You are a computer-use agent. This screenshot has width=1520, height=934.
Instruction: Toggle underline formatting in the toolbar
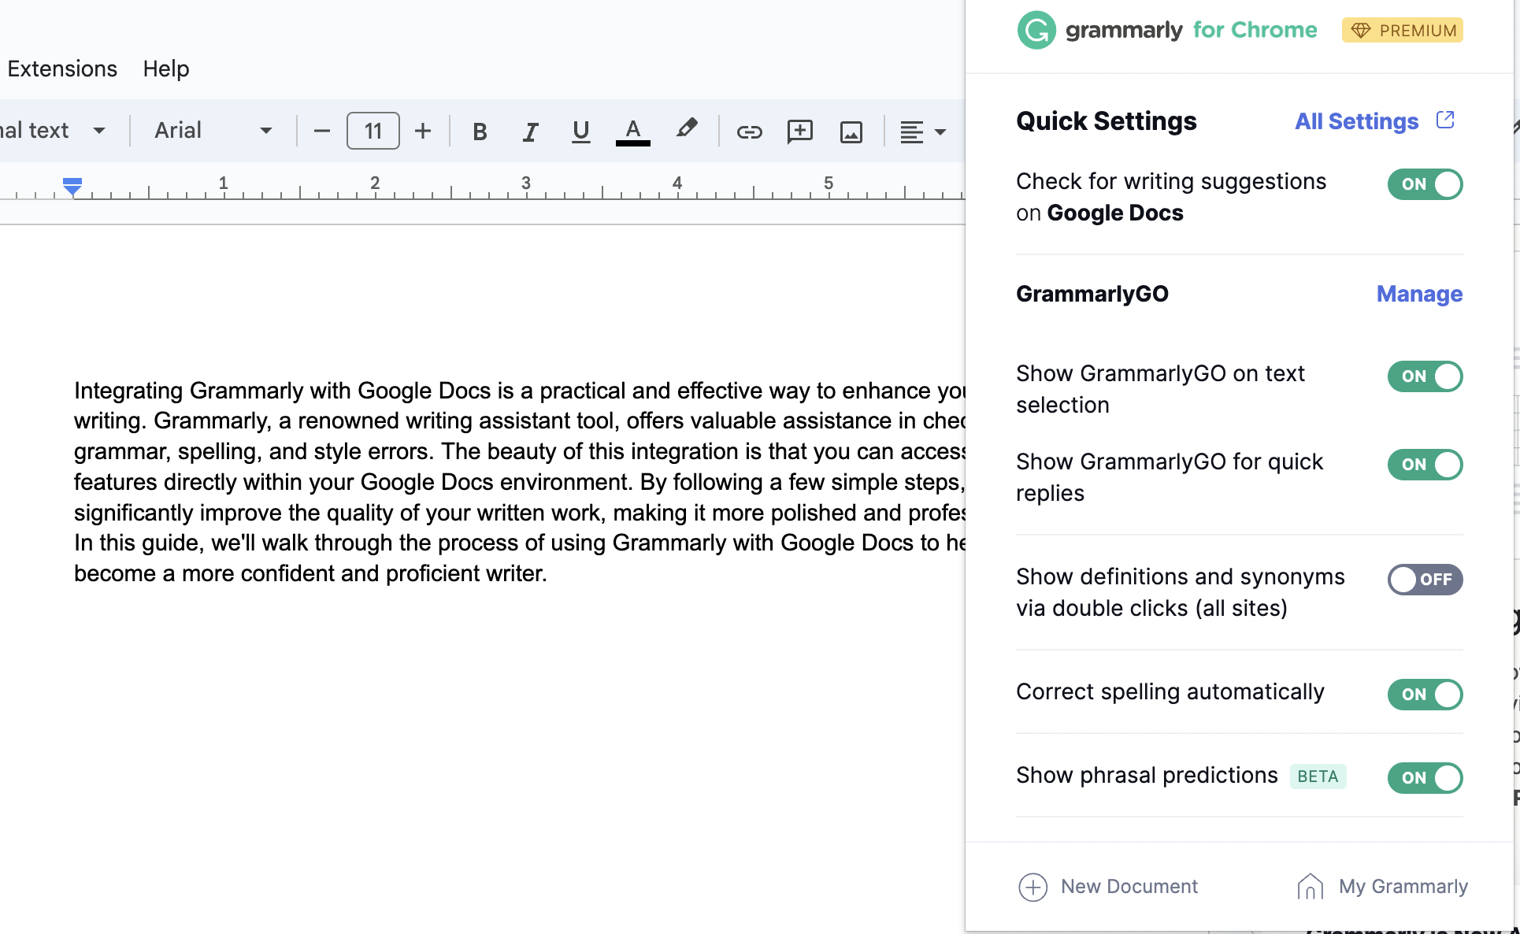point(581,132)
